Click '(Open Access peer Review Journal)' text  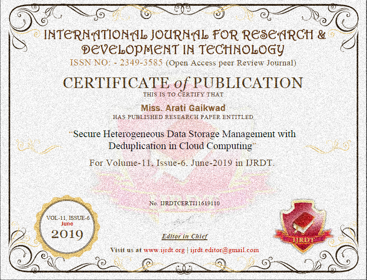pos(231,63)
